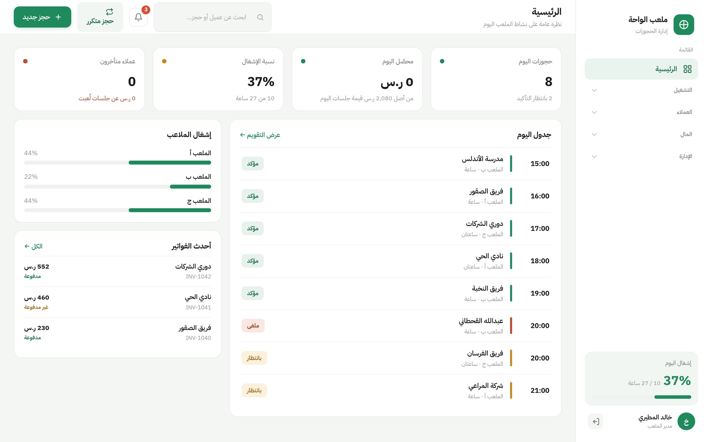
Task: Click the sidebar إشغال اليوم progress bar
Action: [641, 397]
